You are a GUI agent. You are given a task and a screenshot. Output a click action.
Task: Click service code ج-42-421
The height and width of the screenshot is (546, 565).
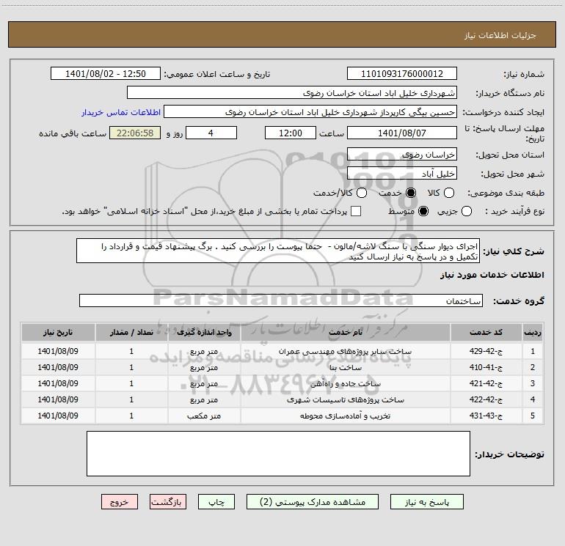[x=486, y=384]
